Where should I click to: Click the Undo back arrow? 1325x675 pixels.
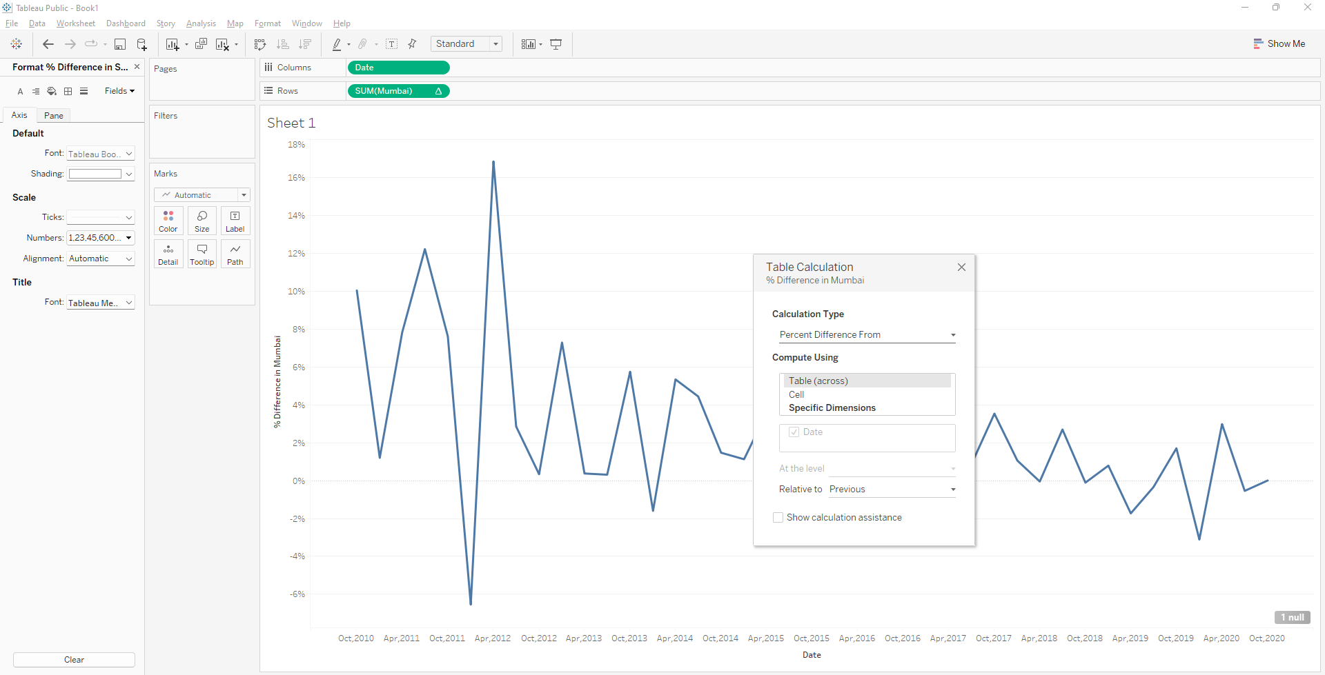(48, 44)
